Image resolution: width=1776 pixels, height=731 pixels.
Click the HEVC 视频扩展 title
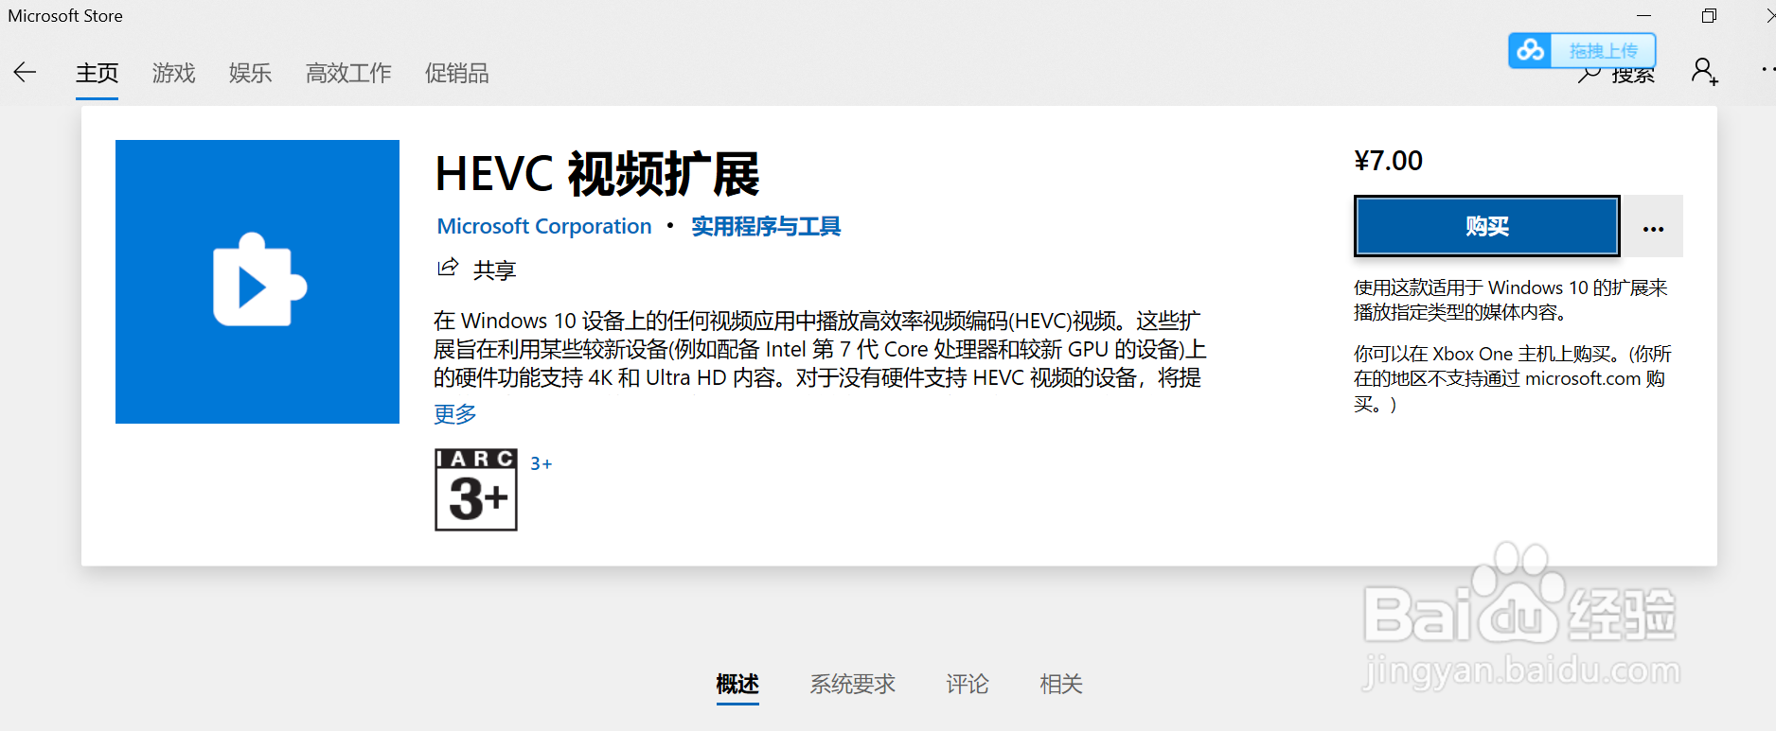tap(597, 174)
